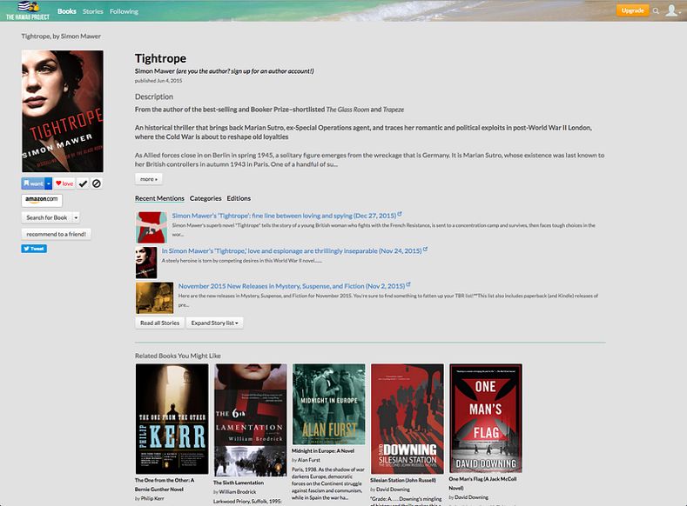Expand the Story list dropdown

(216, 323)
